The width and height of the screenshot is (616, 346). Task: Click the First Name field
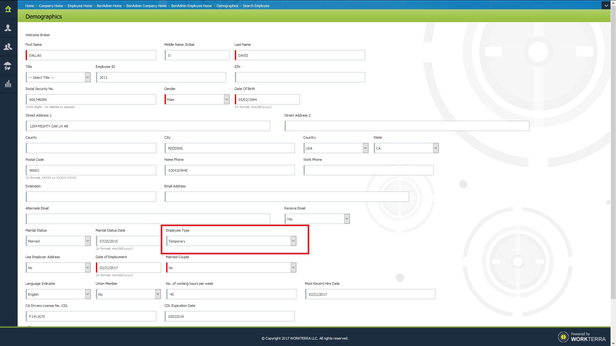click(91, 55)
